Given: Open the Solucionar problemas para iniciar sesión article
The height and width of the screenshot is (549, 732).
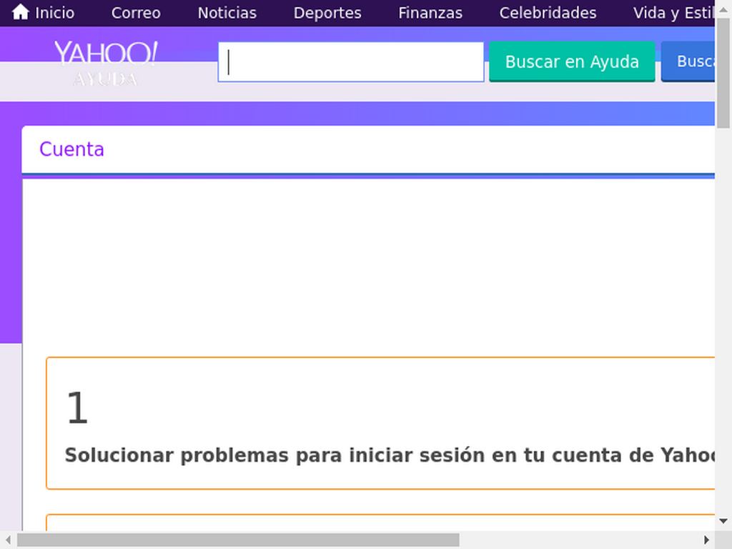Looking at the screenshot, I should tap(390, 455).
